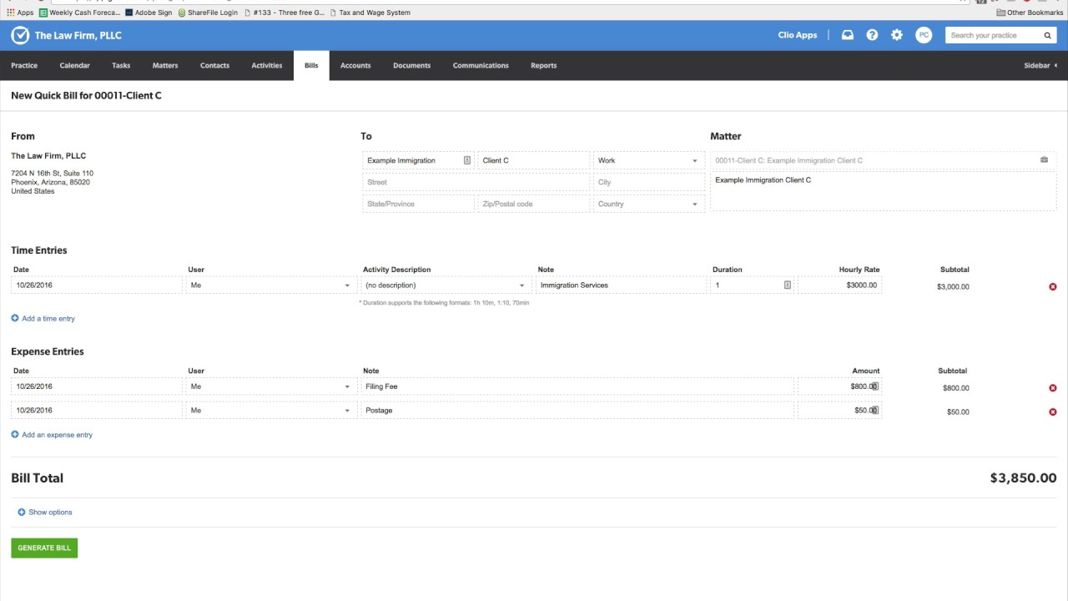Click the Postage row date field
The height and width of the screenshot is (601, 1068).
tap(97, 410)
